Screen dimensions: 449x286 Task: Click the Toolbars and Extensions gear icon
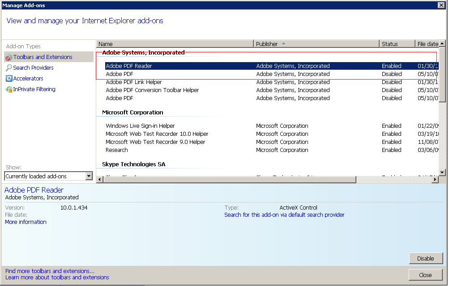[9, 57]
